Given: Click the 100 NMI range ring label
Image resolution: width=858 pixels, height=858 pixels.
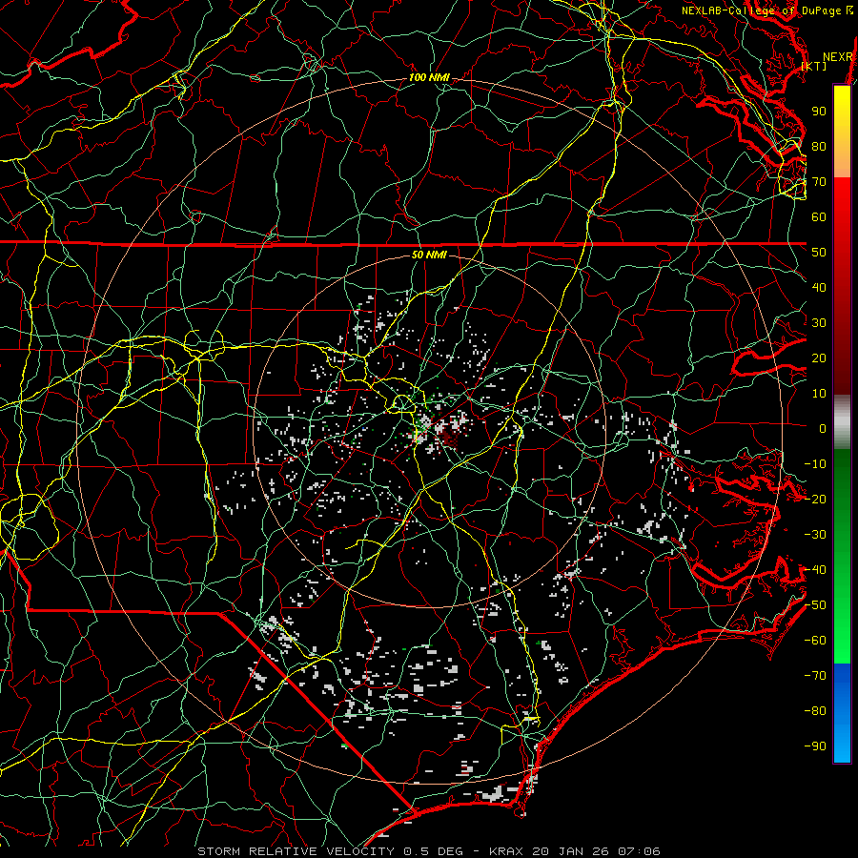Looking at the screenshot, I should (x=429, y=78).
